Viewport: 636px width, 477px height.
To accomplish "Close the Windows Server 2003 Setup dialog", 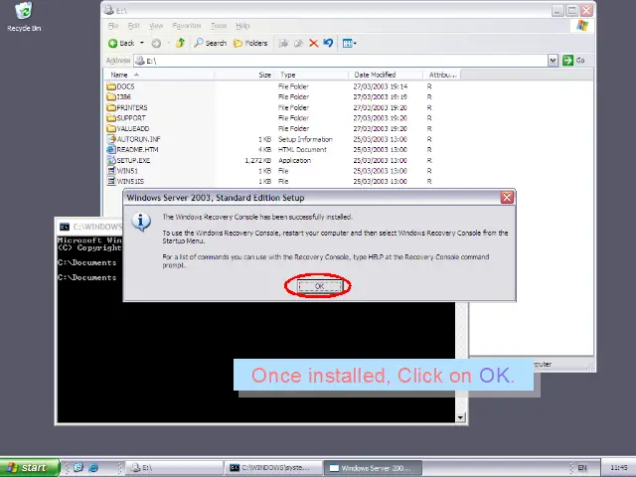I will (x=507, y=198).
